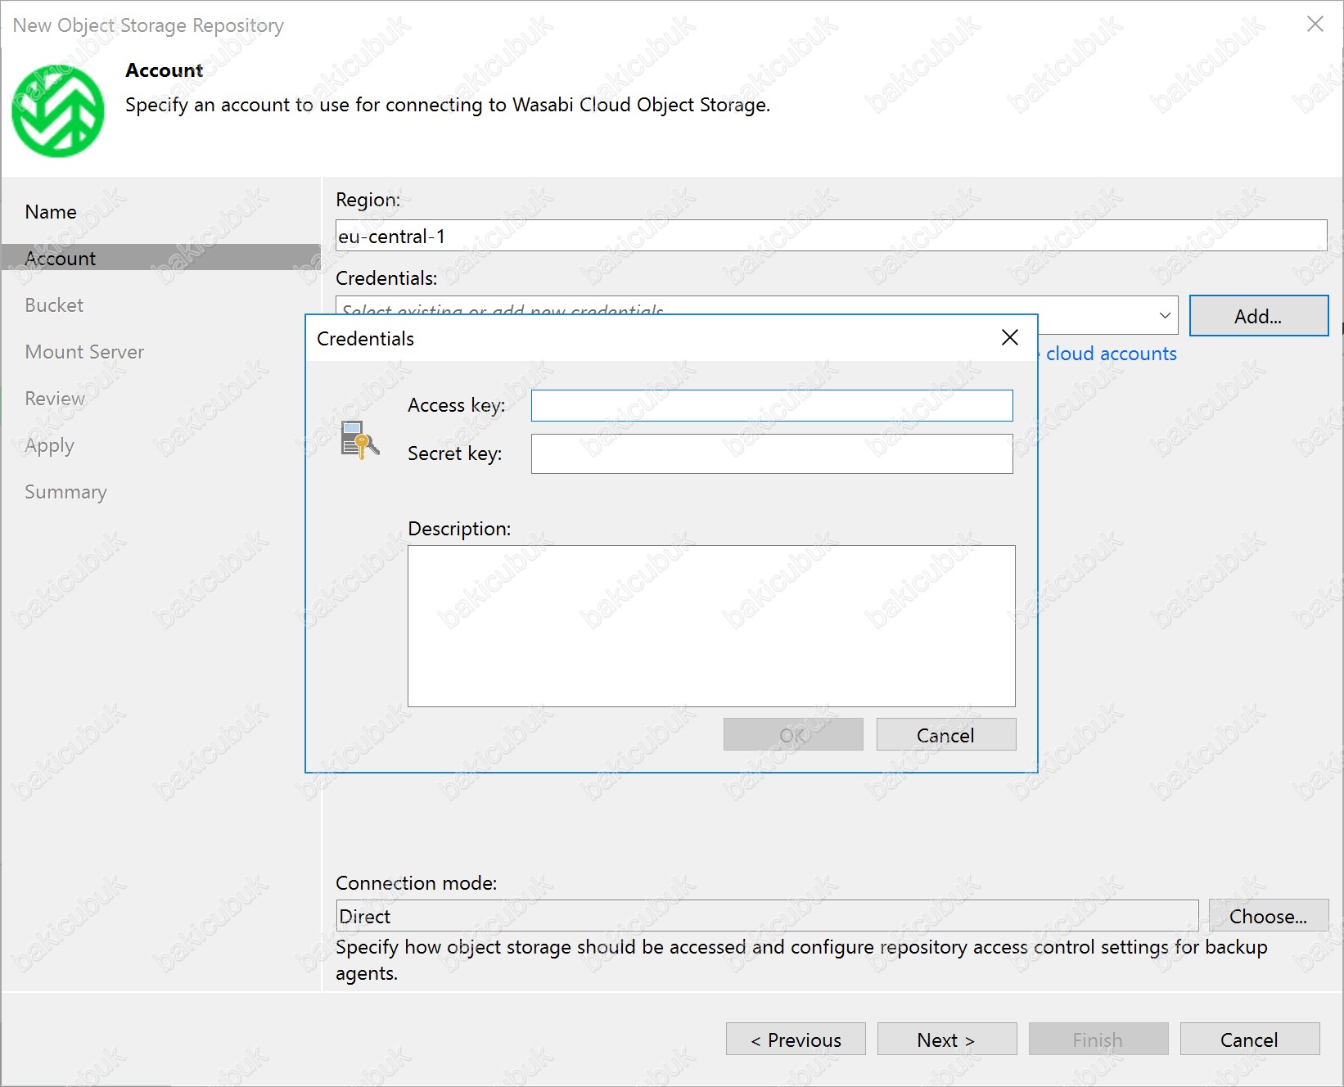Click Choose for connection mode
1344x1087 pixels.
[x=1267, y=916]
